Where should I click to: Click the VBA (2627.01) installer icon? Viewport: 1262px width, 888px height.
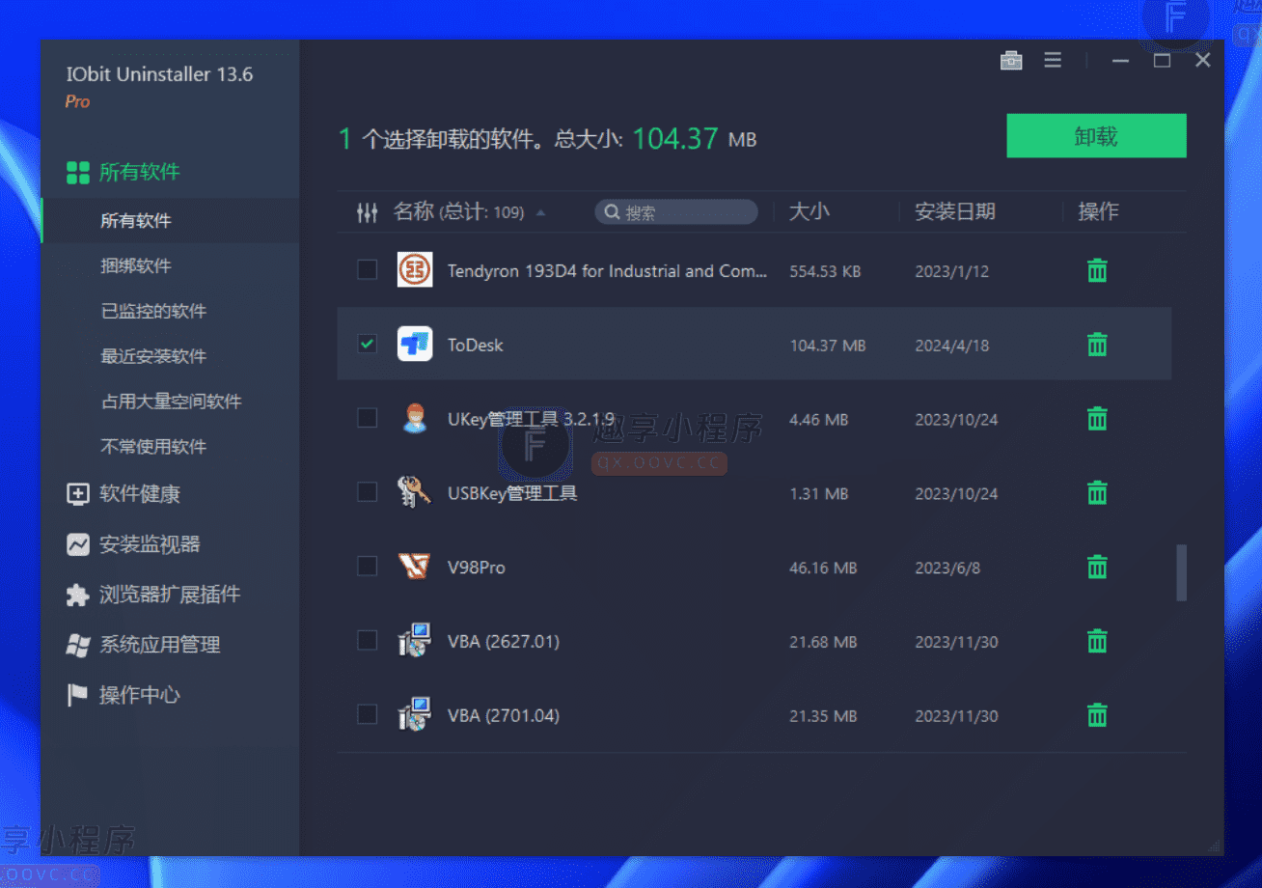coord(415,641)
